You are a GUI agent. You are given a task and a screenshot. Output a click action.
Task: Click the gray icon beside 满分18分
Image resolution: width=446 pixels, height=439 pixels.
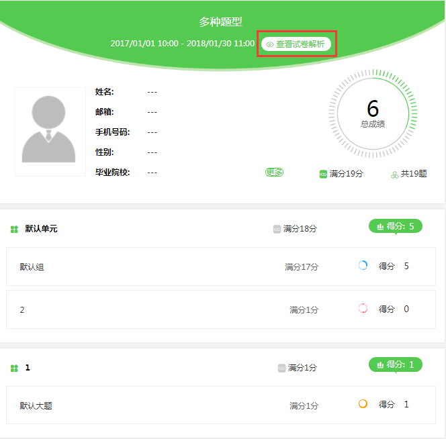tap(277, 229)
